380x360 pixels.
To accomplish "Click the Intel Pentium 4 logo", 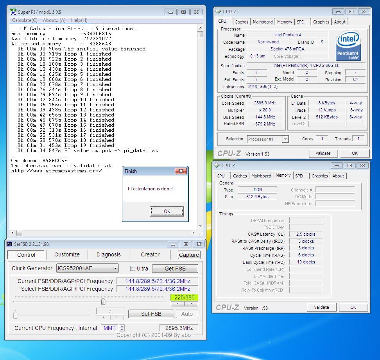I will click(x=348, y=45).
